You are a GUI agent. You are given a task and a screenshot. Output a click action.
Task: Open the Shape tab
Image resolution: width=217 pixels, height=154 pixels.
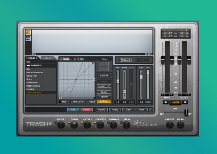(65, 59)
